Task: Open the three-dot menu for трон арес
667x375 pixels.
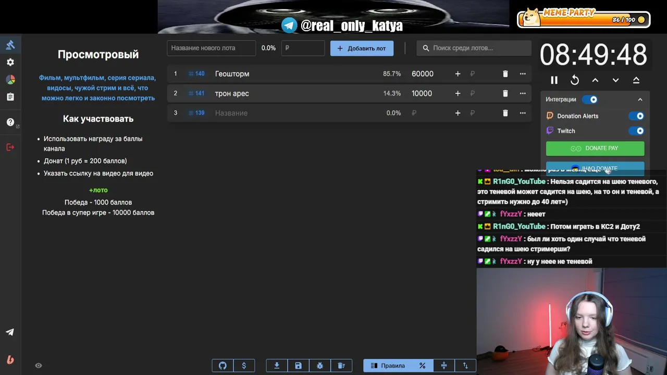Action: (523, 94)
